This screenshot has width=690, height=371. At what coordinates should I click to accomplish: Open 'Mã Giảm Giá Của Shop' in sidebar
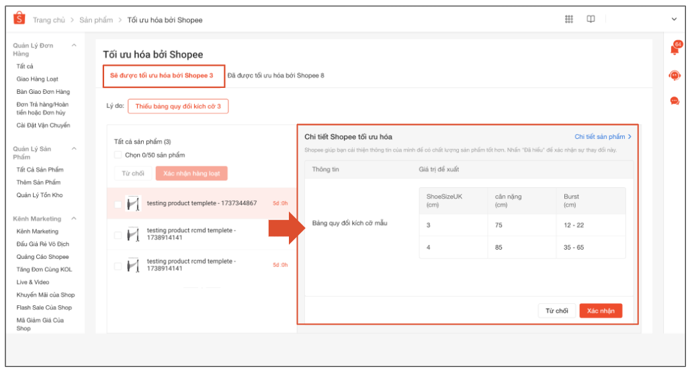(40, 325)
